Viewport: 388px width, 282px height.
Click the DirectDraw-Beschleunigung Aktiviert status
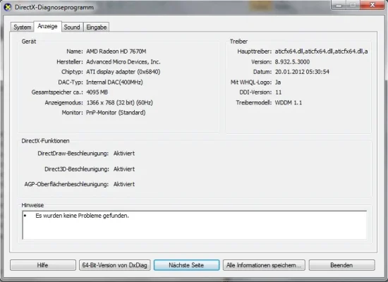(x=124, y=154)
